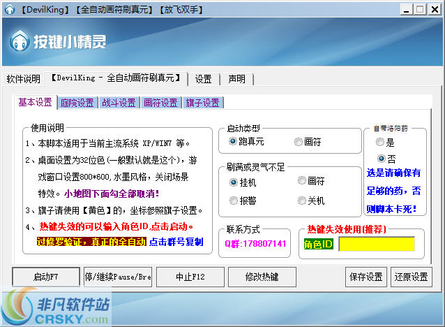Image resolution: width=445 pixels, height=327 pixels.
Task: Select 否 for 自带洛阳药
Action: 386,159
